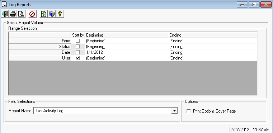Click the exit door icon in toolbar

pyautogui.click(x=5, y=14)
